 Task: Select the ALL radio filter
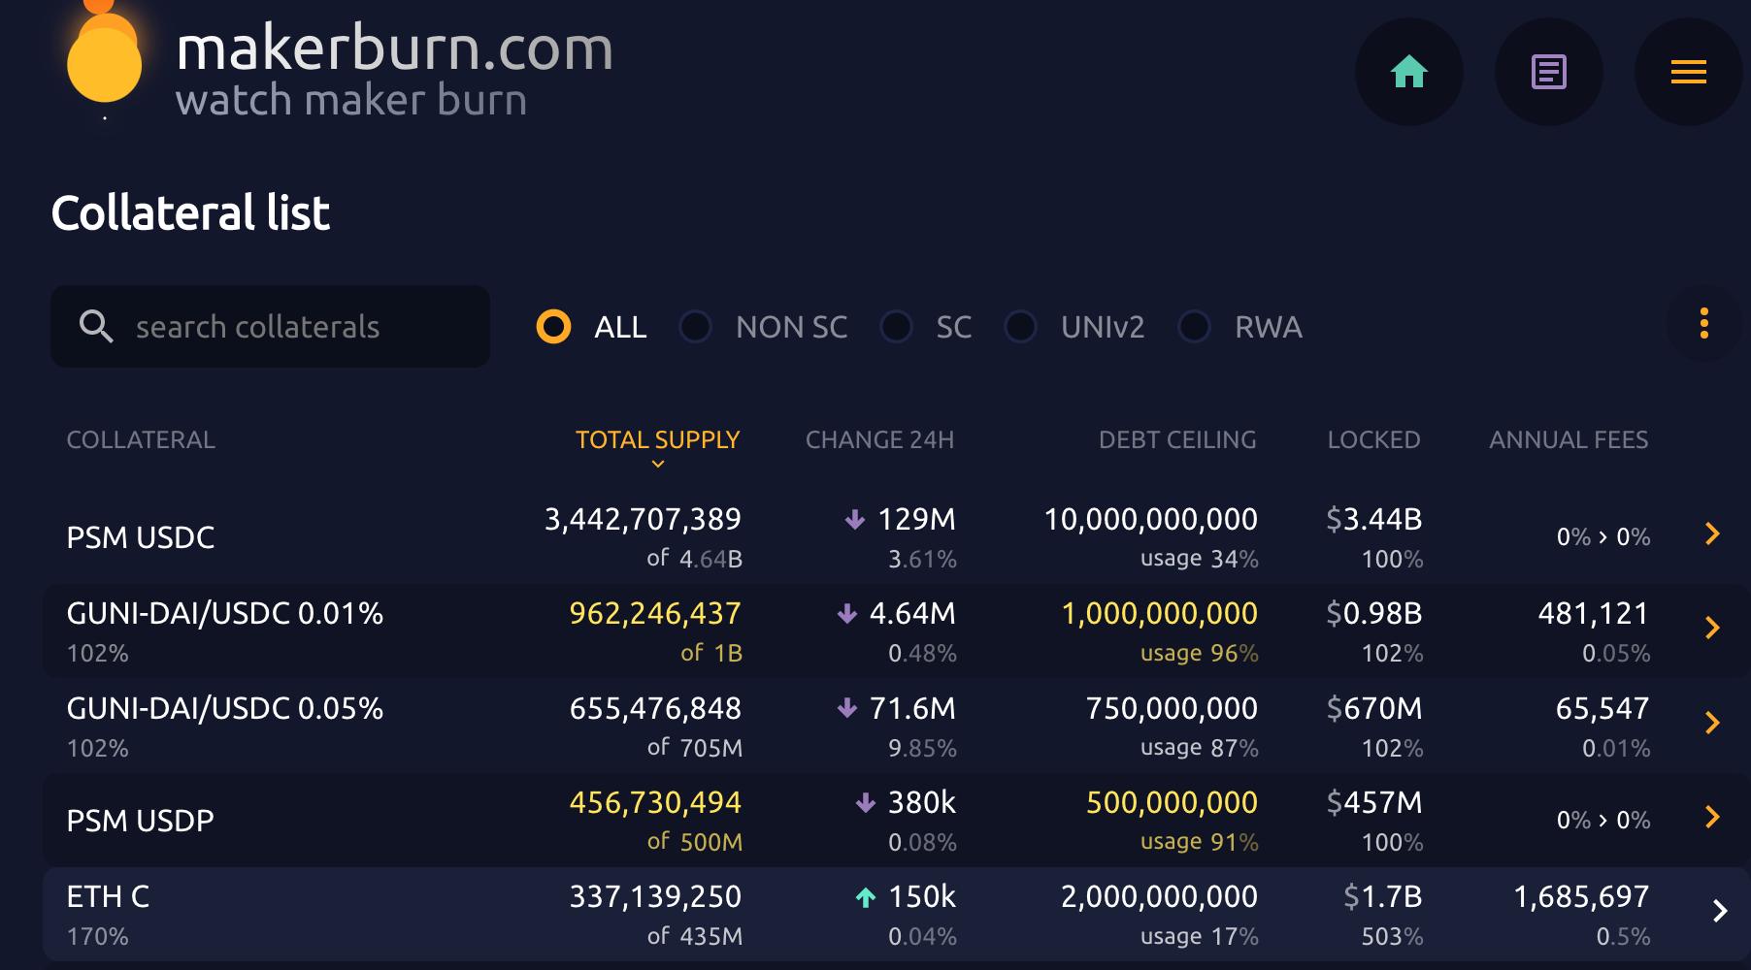553,327
